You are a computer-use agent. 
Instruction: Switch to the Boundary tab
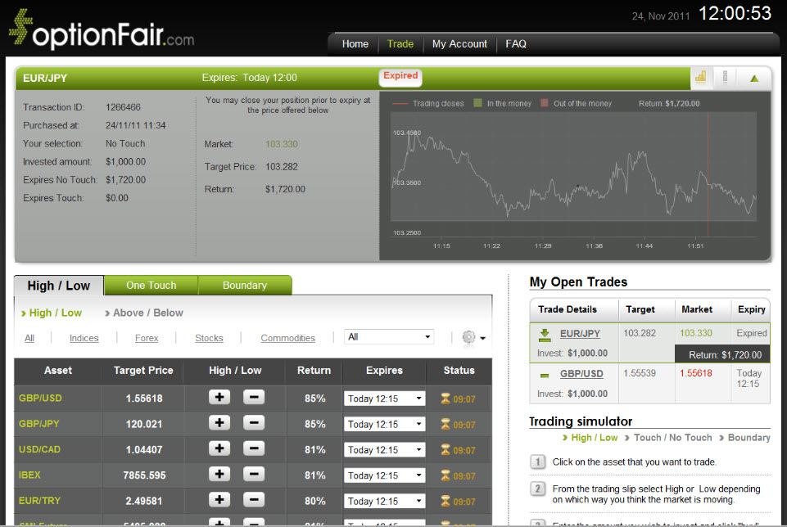point(244,285)
